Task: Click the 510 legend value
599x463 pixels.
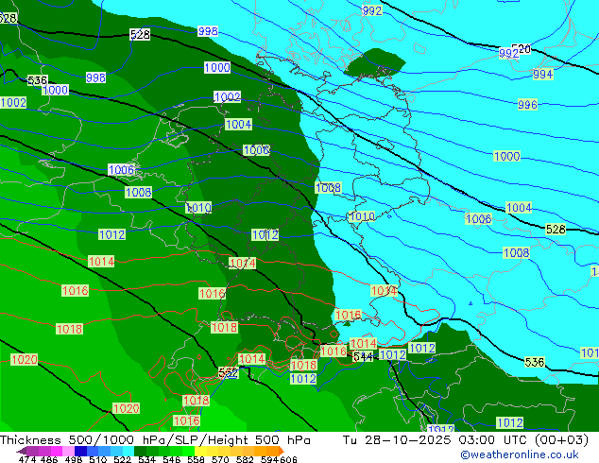Action: click(97, 459)
